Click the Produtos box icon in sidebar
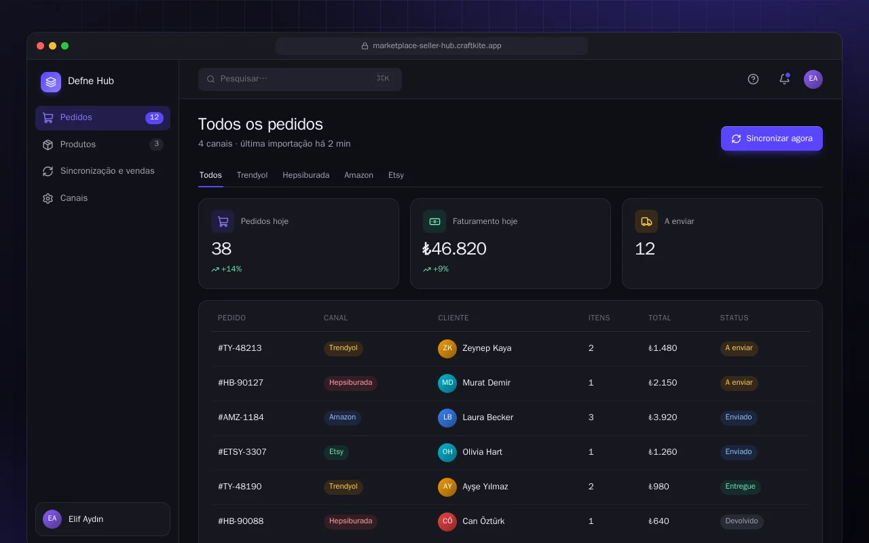Screen dimensions: 869x543 pyautogui.click(x=48, y=145)
